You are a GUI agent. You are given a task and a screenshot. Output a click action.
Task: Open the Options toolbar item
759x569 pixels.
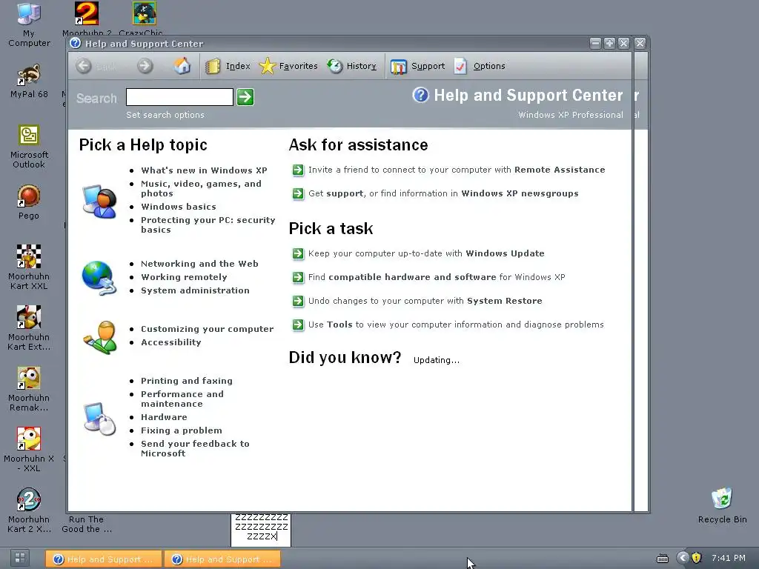480,66
